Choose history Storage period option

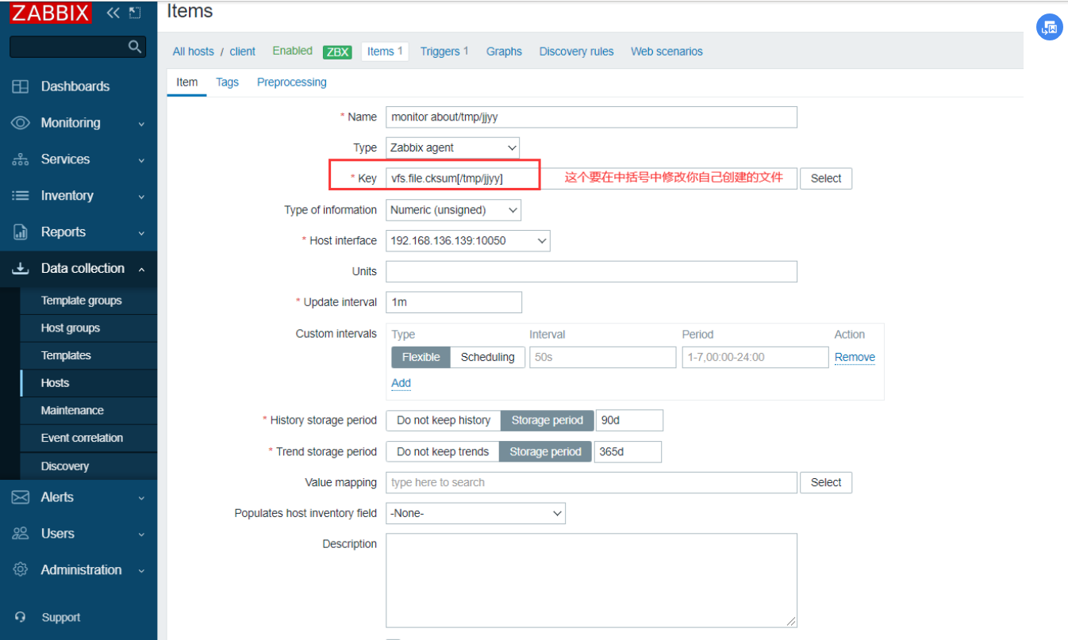[547, 420]
